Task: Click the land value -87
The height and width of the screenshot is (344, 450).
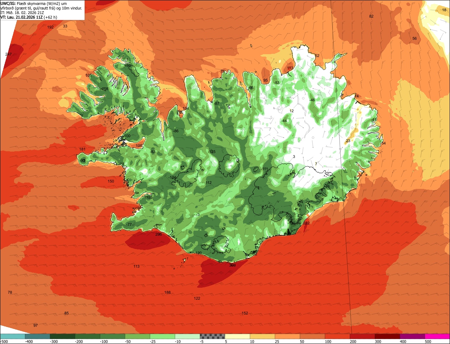Action: pyautogui.click(x=217, y=103)
